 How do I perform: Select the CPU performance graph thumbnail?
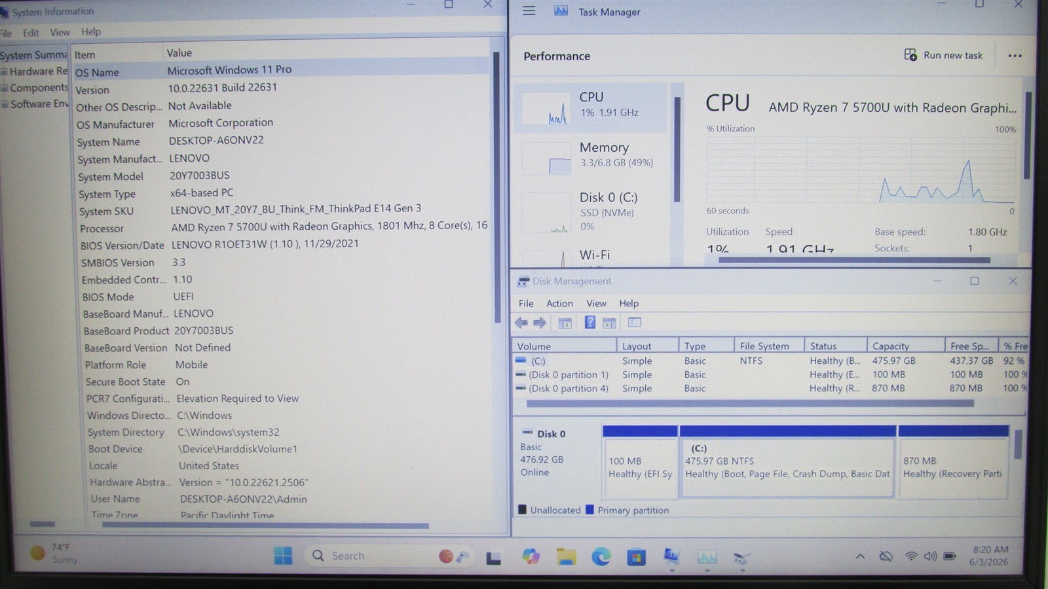(x=546, y=107)
